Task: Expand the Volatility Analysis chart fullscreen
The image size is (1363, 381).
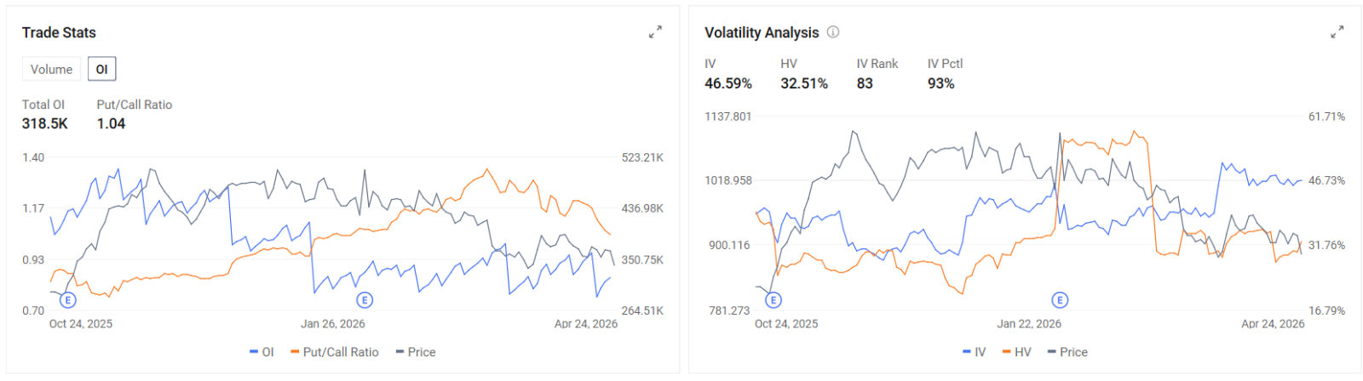Action: (x=1337, y=32)
